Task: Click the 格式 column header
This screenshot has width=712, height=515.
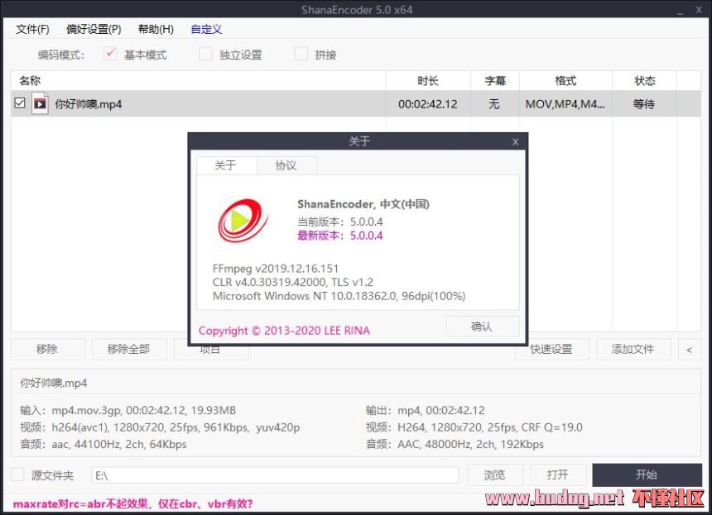Action: point(565,81)
